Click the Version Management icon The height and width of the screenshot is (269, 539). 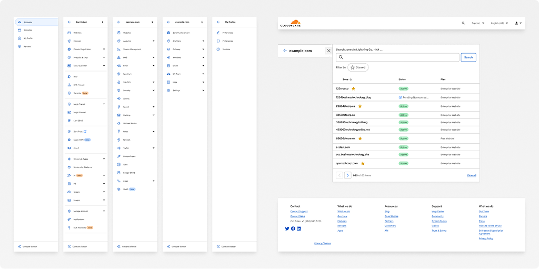click(119, 49)
